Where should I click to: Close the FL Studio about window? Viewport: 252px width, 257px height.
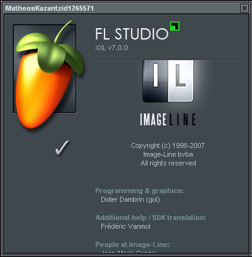point(244,8)
